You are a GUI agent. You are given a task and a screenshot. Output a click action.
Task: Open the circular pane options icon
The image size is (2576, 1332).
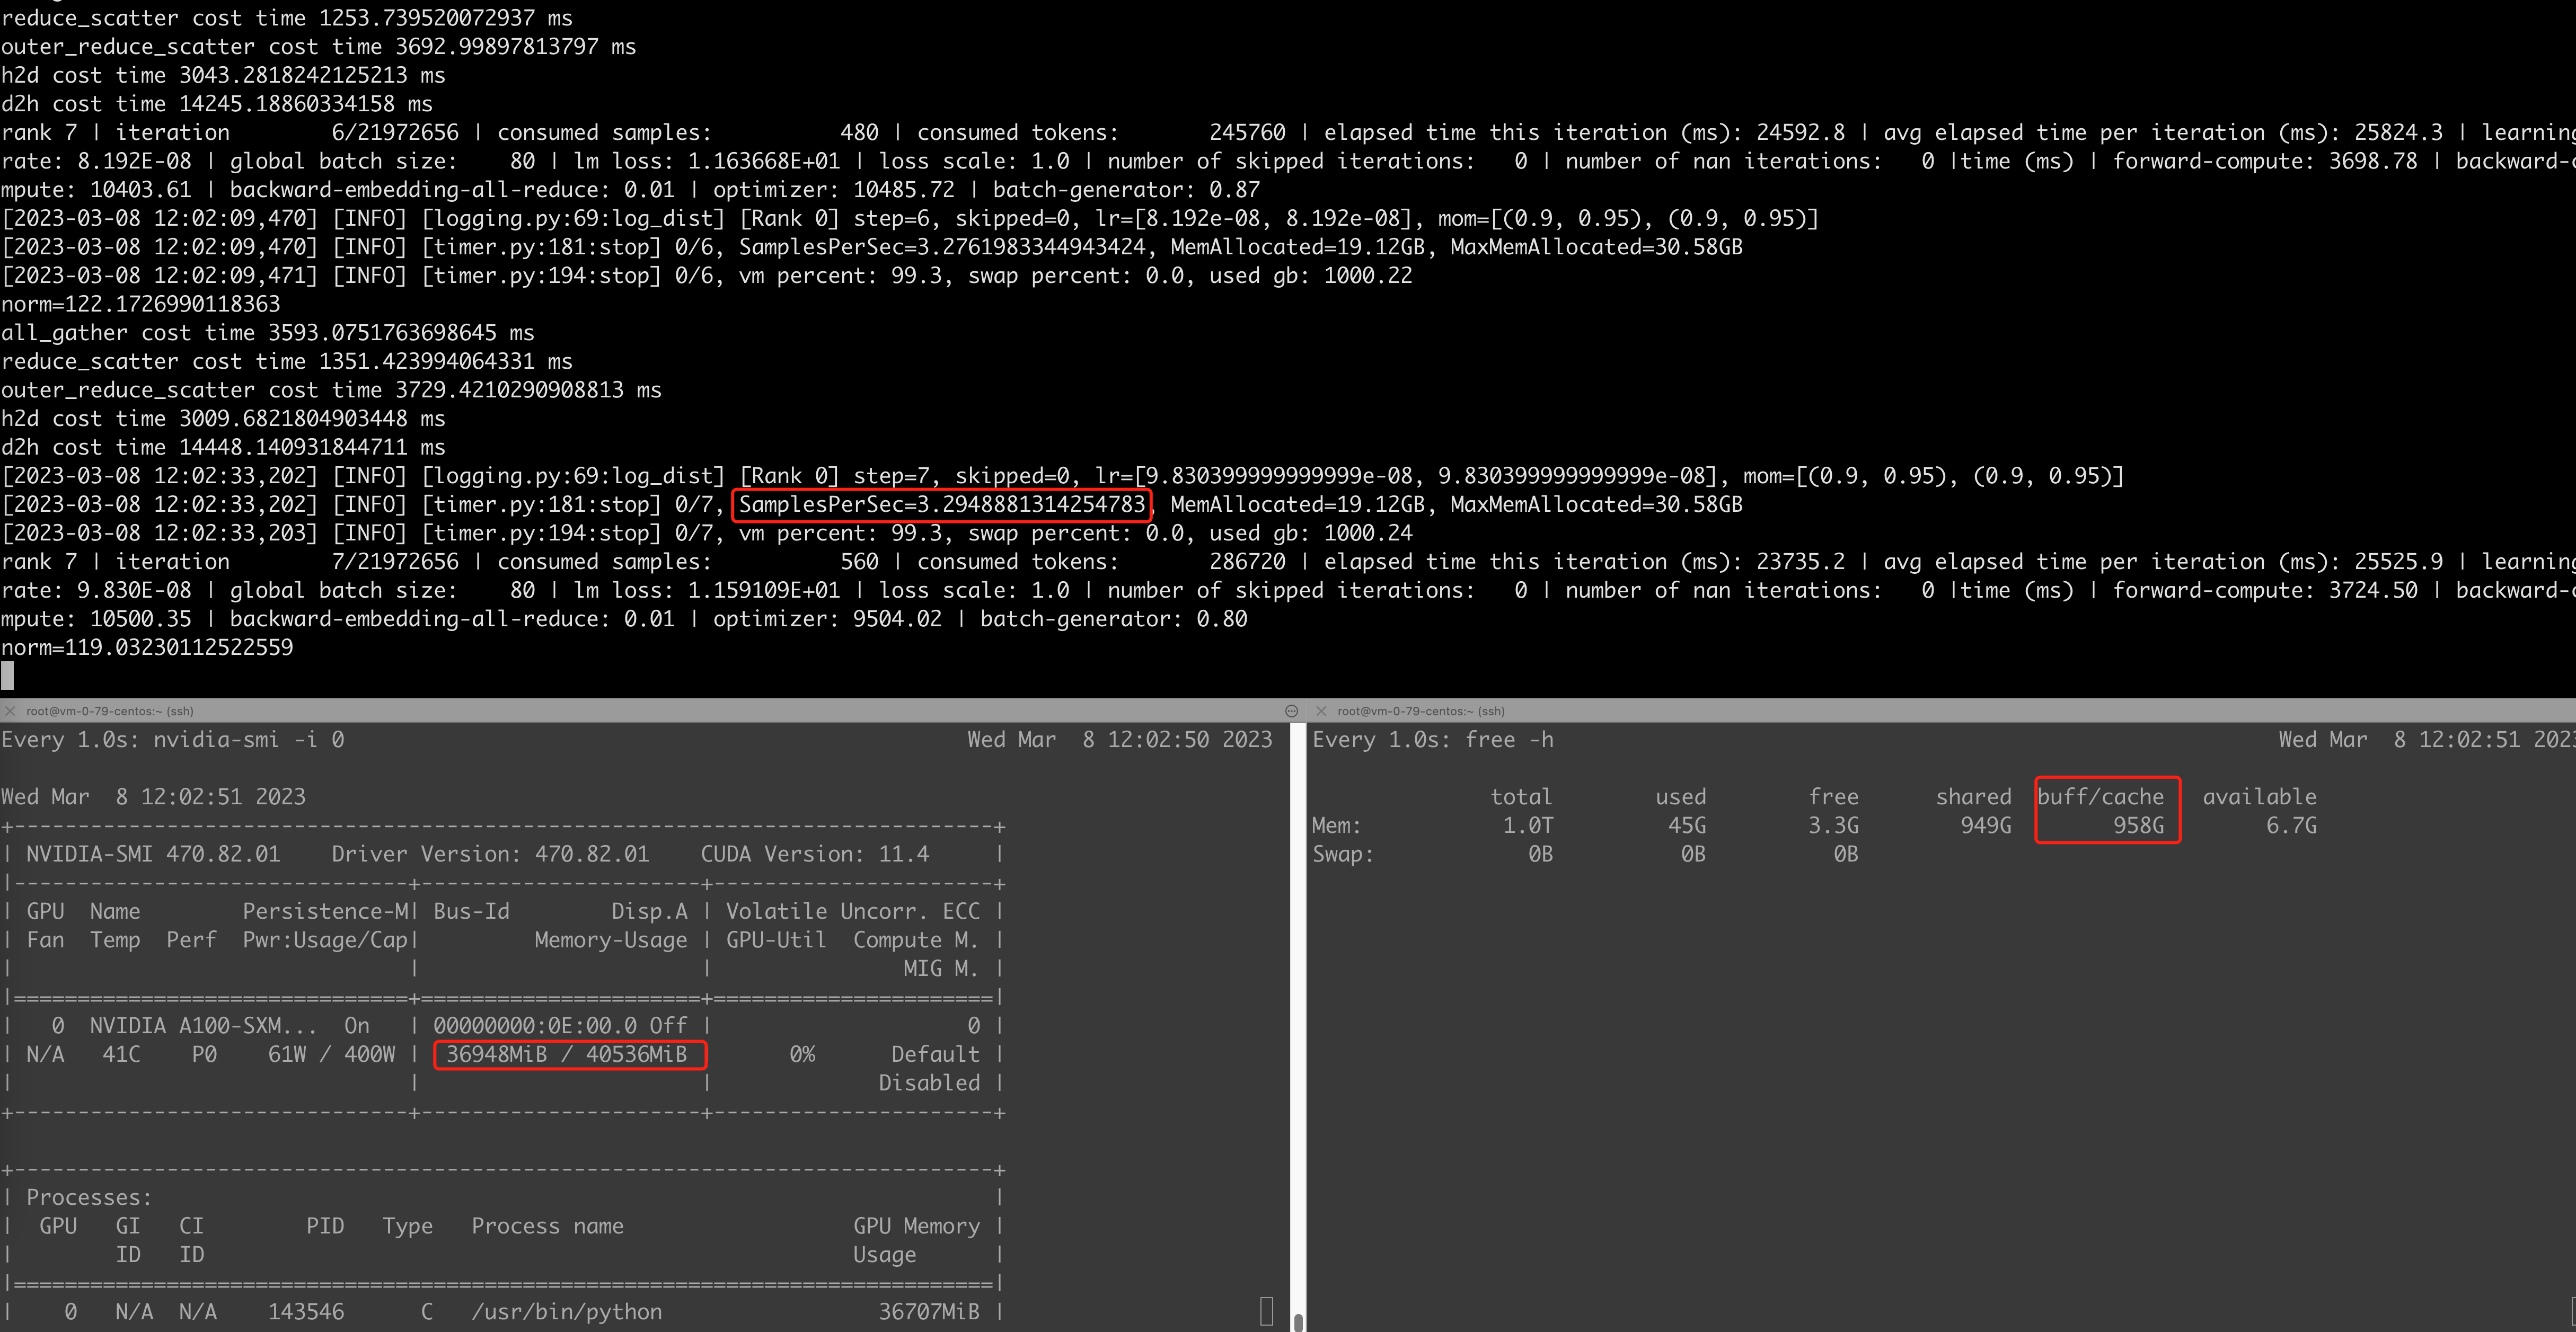[1291, 712]
